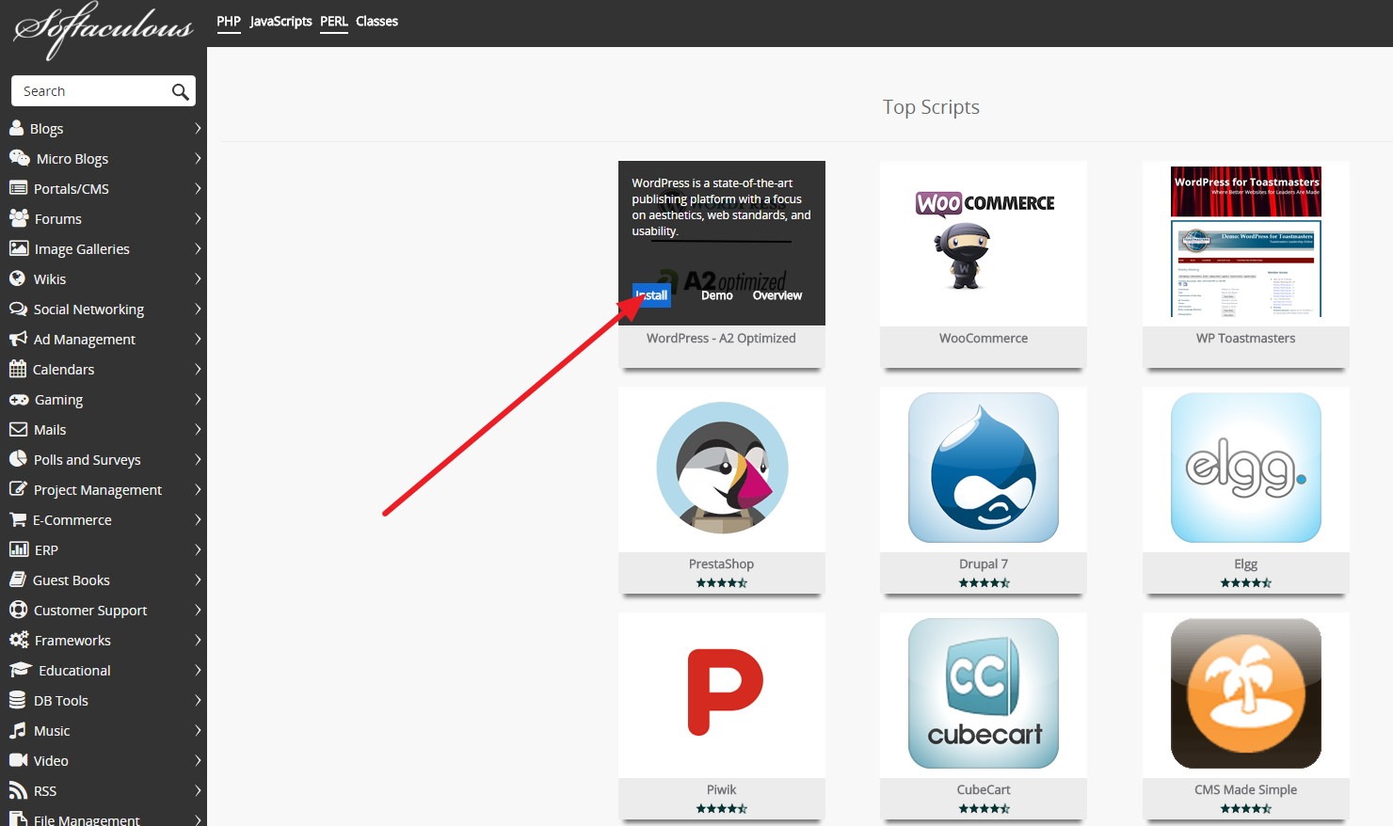Select the WooCommerce ninja thumbnail
This screenshot has width=1393, height=826.
click(x=984, y=243)
